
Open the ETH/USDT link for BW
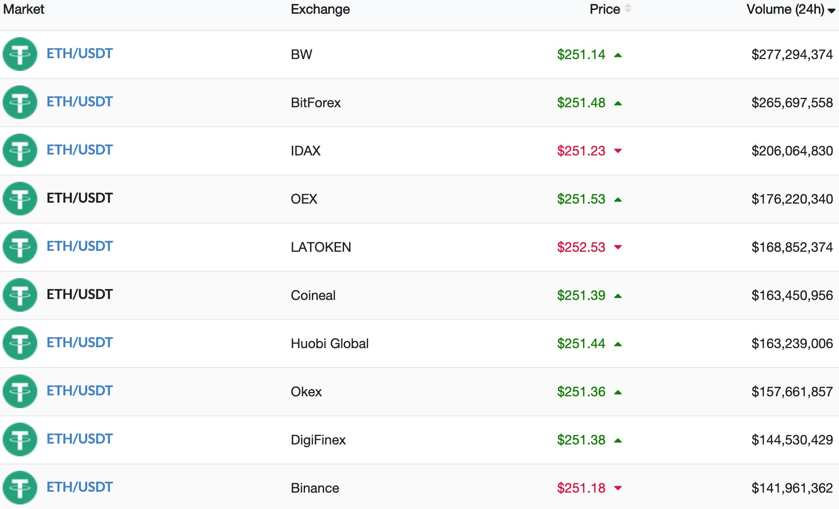pos(79,54)
